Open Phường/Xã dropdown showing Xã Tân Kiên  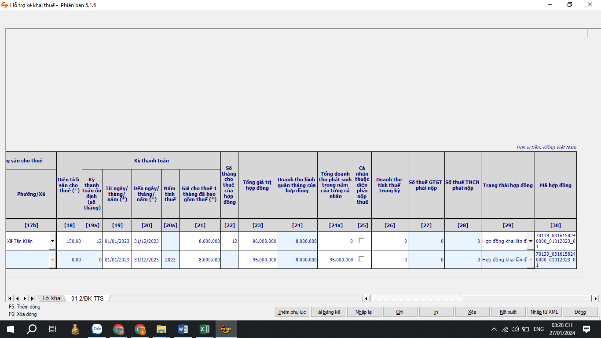pyautogui.click(x=52, y=241)
